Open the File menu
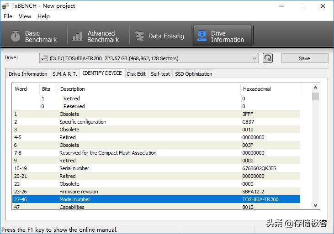 tap(8, 16)
